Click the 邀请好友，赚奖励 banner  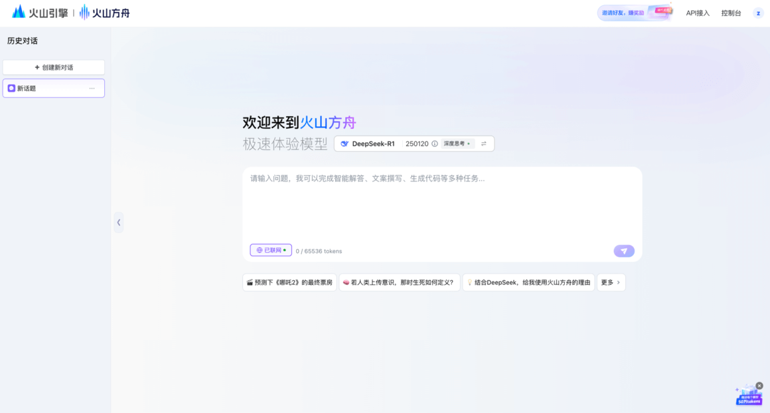pos(635,13)
